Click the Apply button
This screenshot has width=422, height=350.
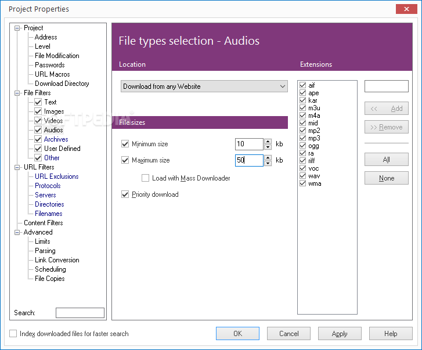[340, 334]
